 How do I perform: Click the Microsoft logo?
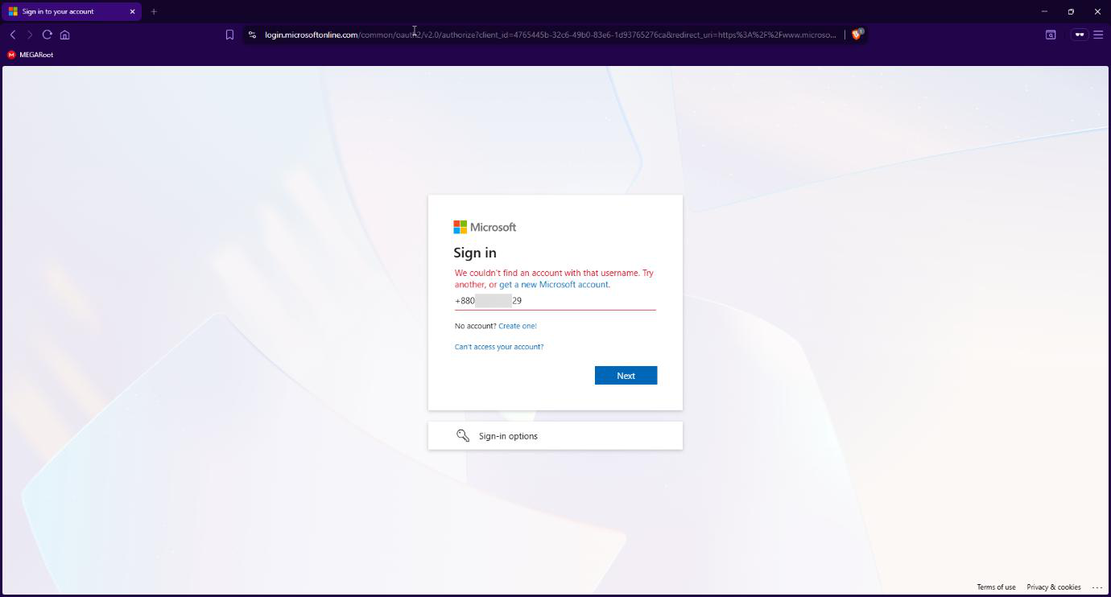pos(485,227)
